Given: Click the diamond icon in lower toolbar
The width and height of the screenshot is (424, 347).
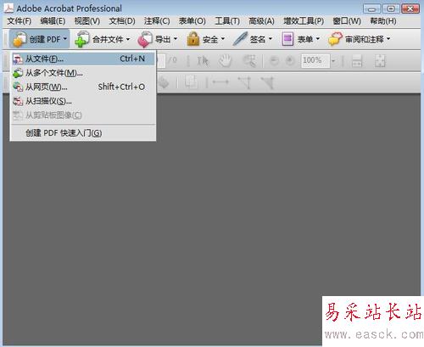Looking at the screenshot, I should pos(164,82).
